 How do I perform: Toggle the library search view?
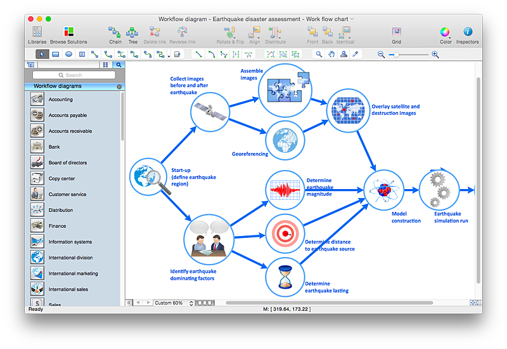119,65
